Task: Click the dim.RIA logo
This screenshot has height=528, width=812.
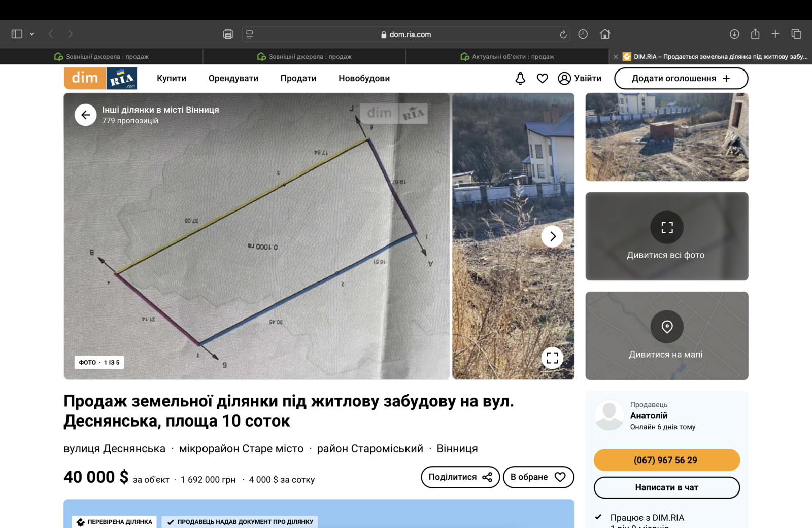Action: 100,78
